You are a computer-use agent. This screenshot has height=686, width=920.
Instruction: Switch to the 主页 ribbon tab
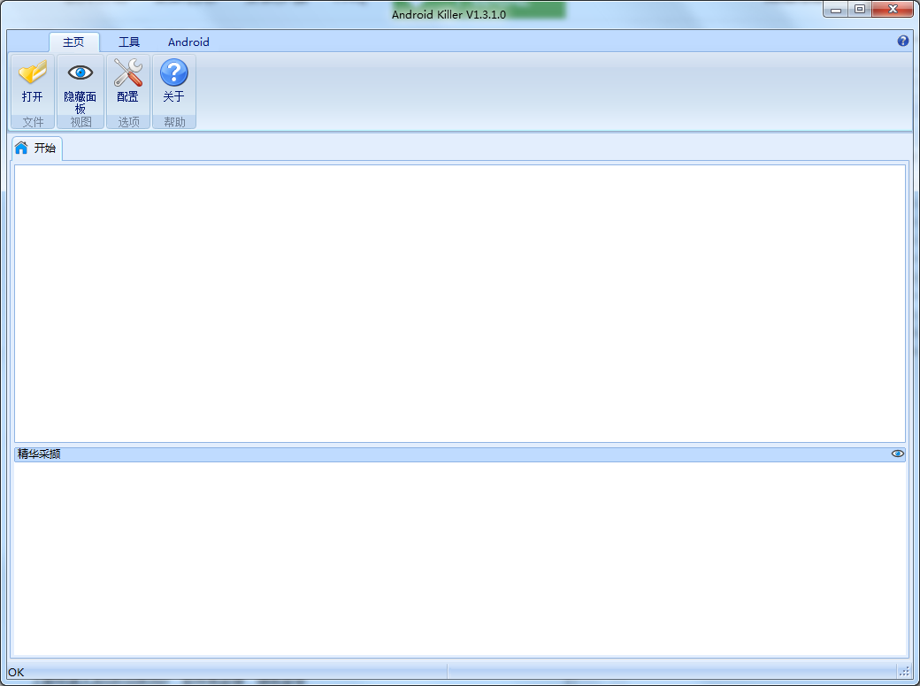[74, 42]
